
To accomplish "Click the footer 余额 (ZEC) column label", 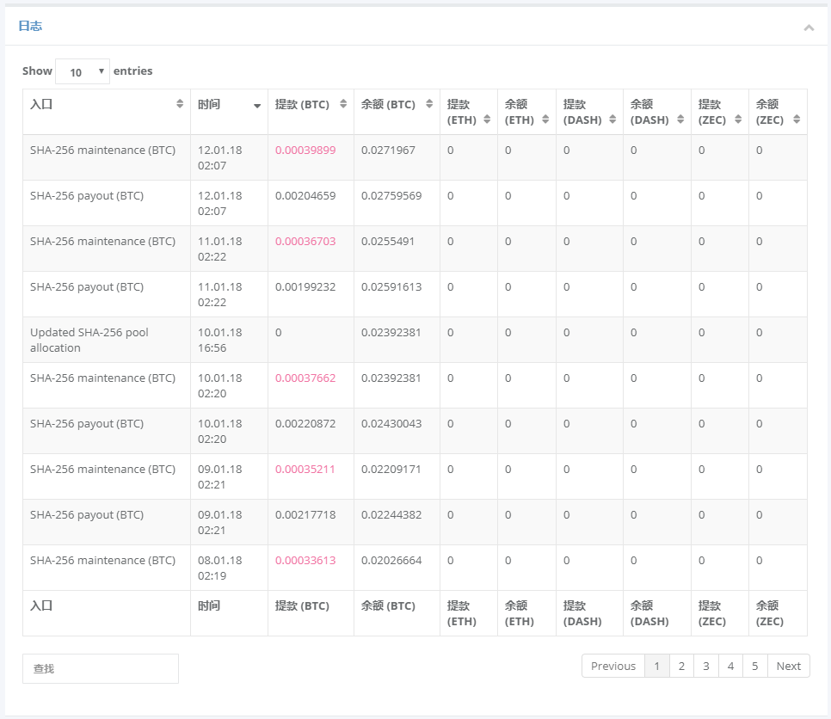I will point(770,613).
